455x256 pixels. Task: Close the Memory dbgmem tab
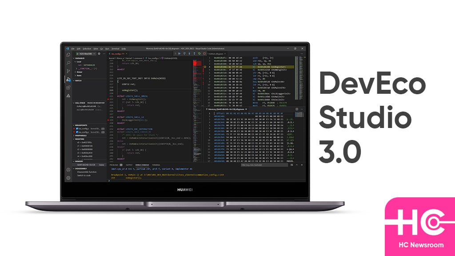pos(246,109)
